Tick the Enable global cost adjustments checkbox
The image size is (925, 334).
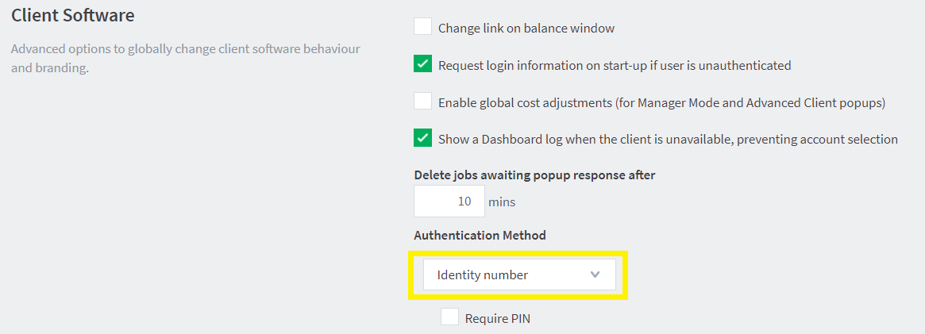click(x=422, y=102)
